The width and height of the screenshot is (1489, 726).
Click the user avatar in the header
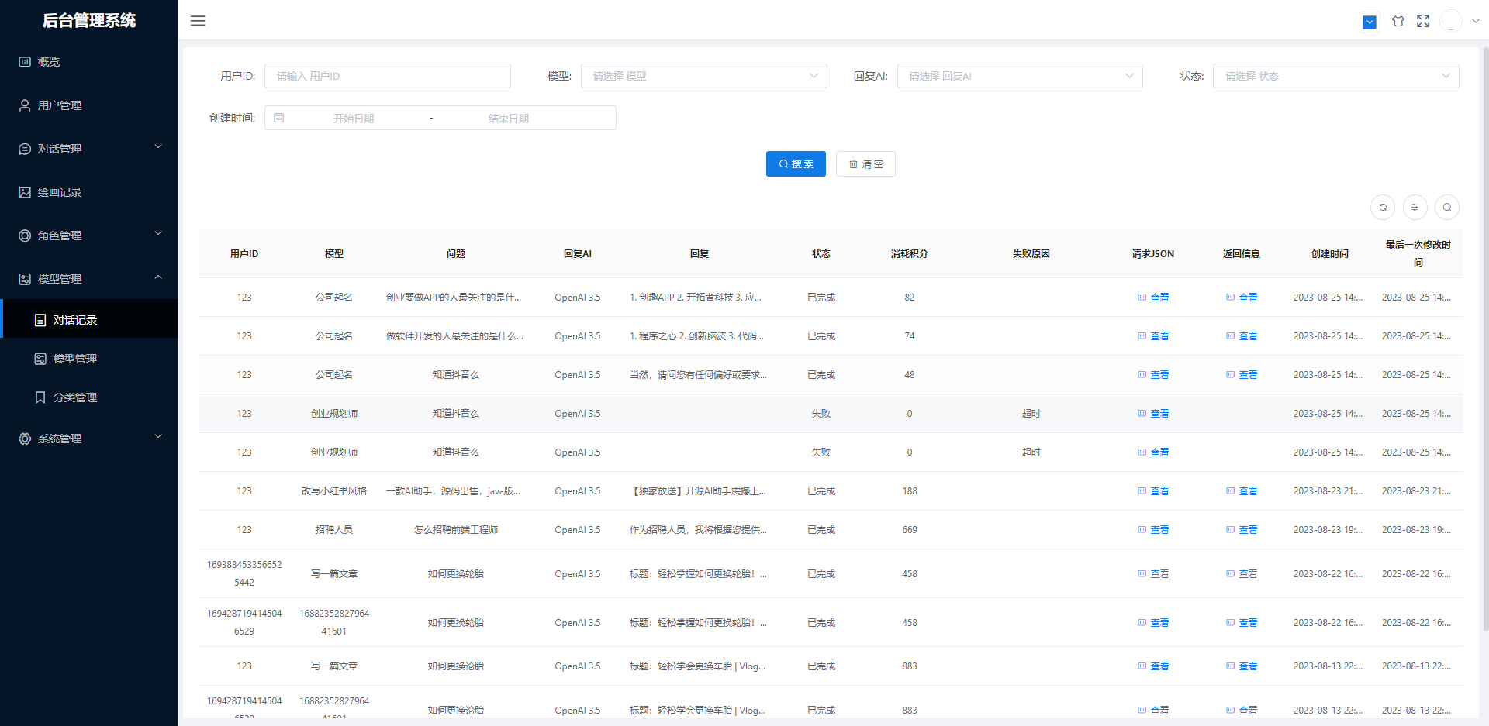[1450, 22]
